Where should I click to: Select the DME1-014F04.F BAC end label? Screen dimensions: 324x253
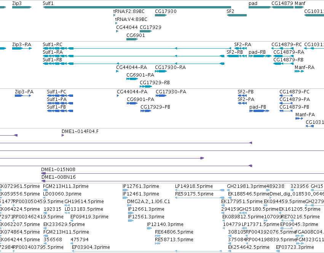point(80,131)
